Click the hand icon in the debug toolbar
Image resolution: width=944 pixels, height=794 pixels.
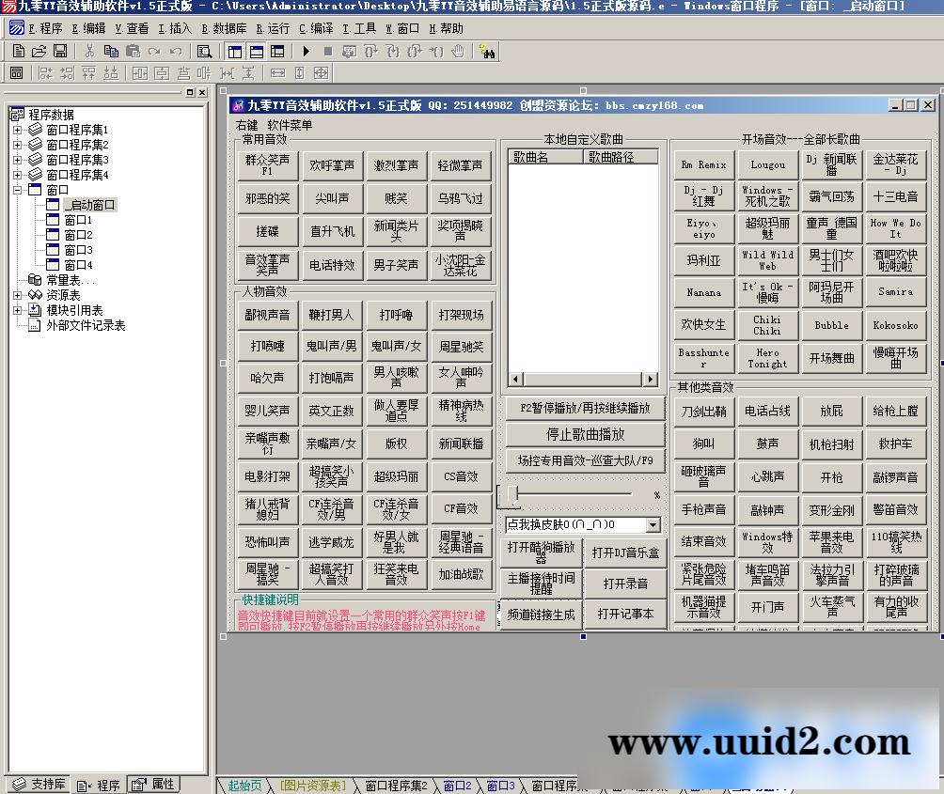pyautogui.click(x=458, y=51)
